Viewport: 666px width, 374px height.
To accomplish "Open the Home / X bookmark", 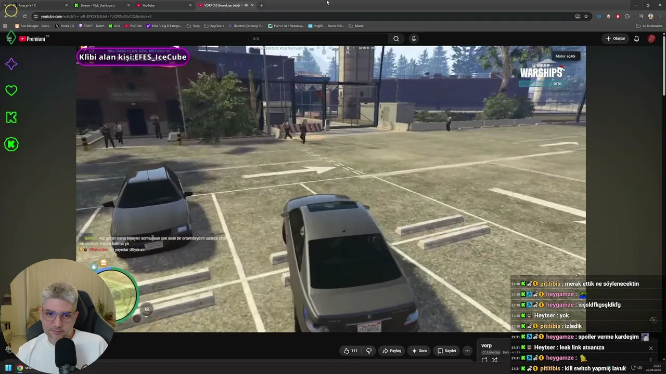I will click(65, 25).
